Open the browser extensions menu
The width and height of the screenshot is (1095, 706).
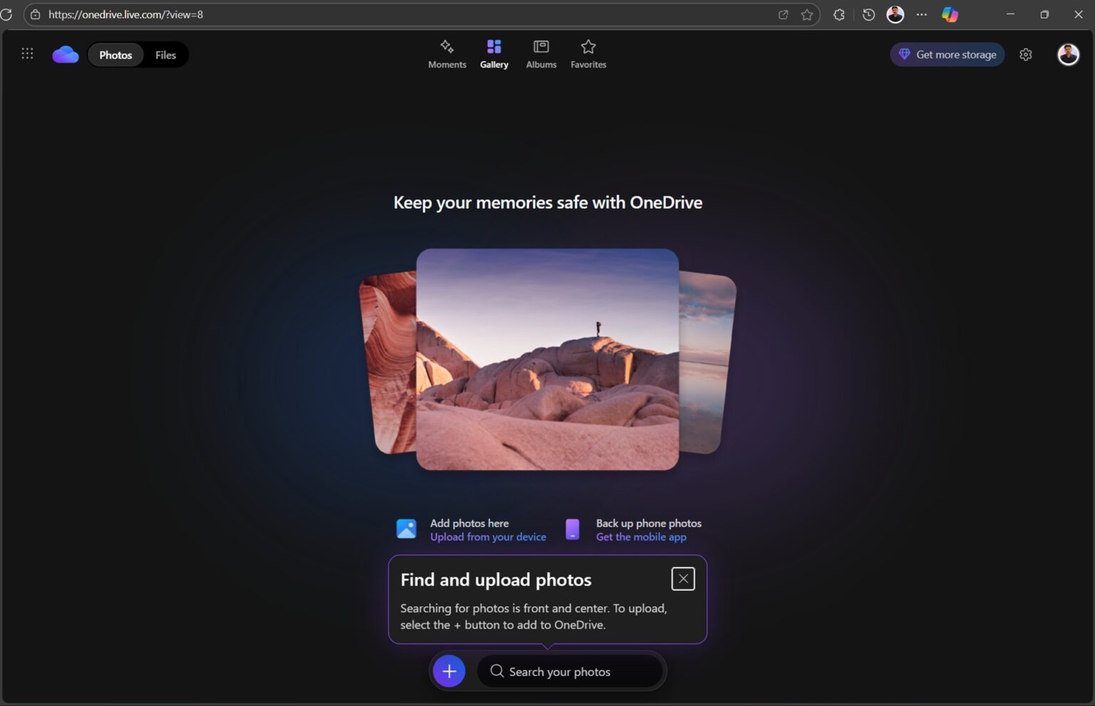(839, 14)
